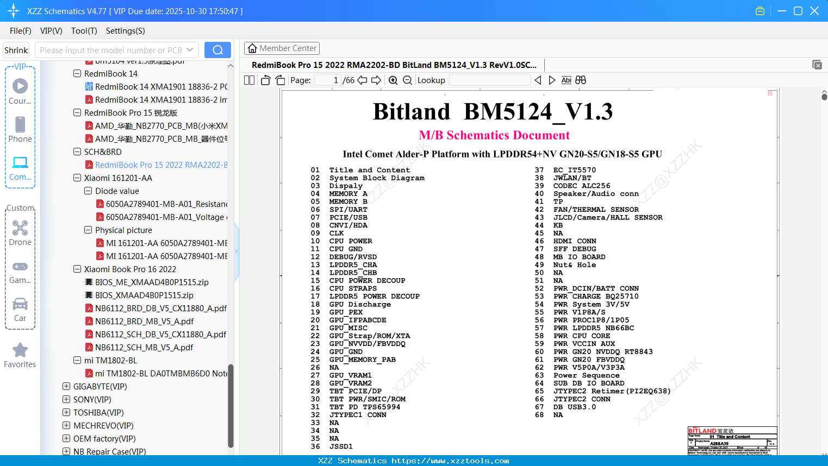Open the VIP(V) menu

pyautogui.click(x=51, y=31)
